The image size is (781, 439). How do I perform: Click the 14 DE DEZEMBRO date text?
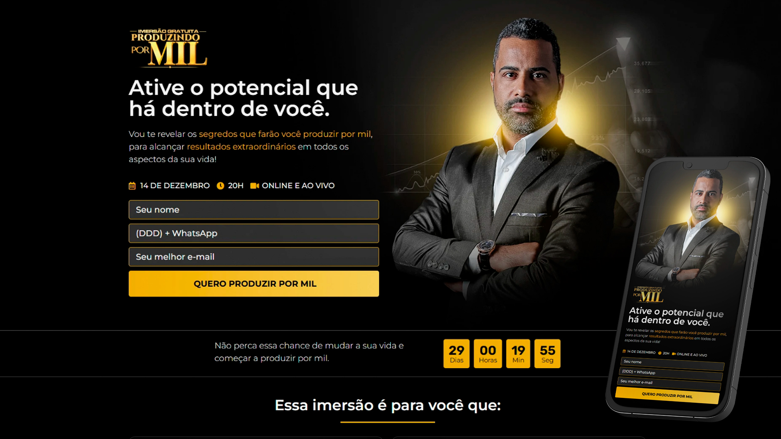tap(175, 186)
